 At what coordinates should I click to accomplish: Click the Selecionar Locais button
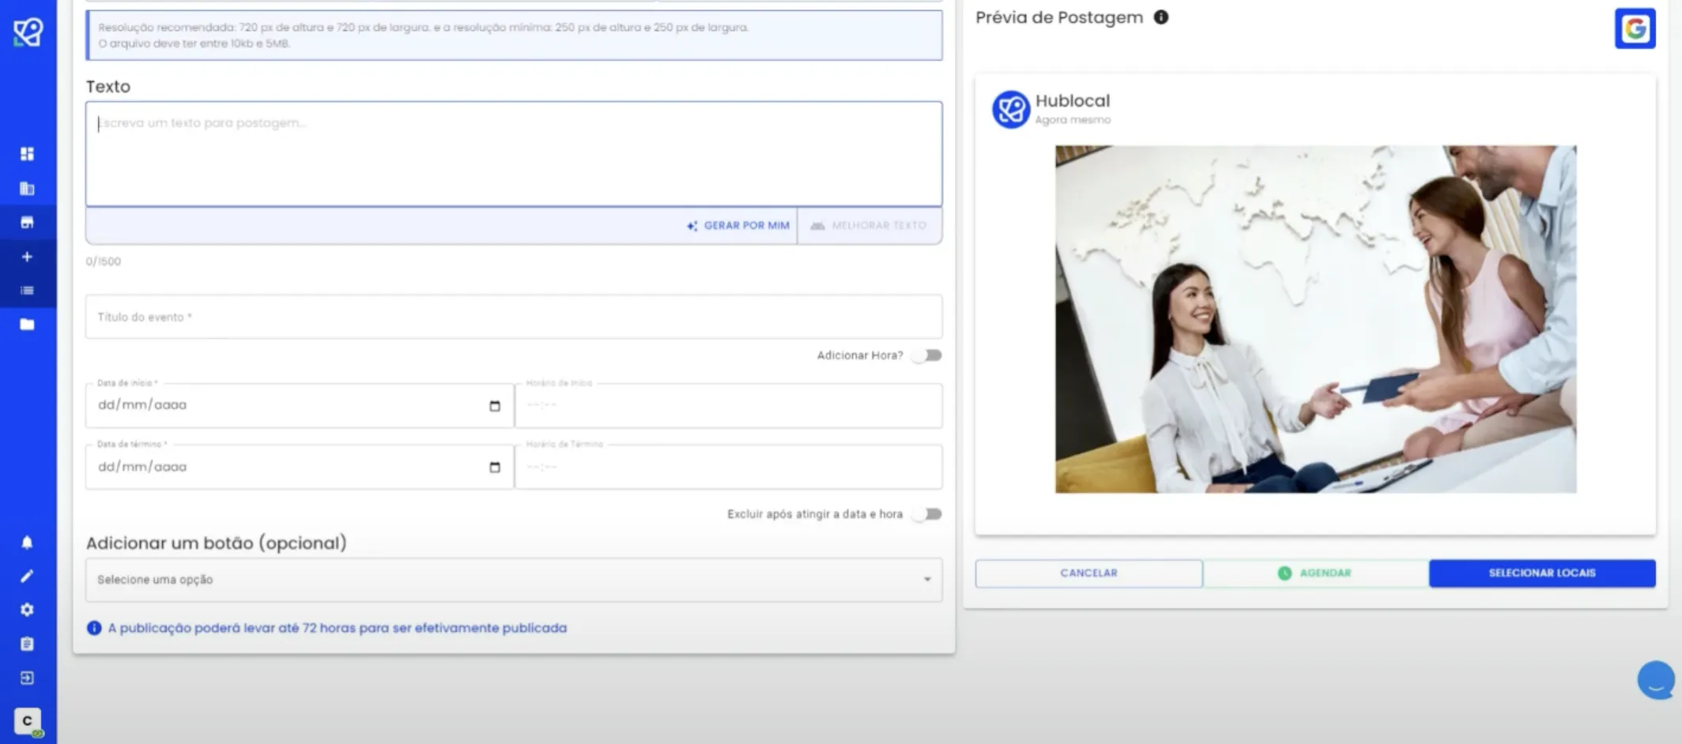pos(1542,573)
